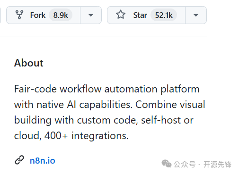
Task: Click the 'Fair-code workflow automation platform' text
Action: click(x=107, y=89)
